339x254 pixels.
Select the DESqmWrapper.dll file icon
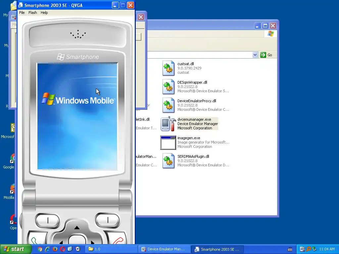[x=169, y=87]
